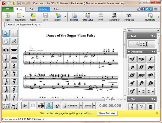Add the mezzo-forte mf dynamic

[x=132, y=59]
